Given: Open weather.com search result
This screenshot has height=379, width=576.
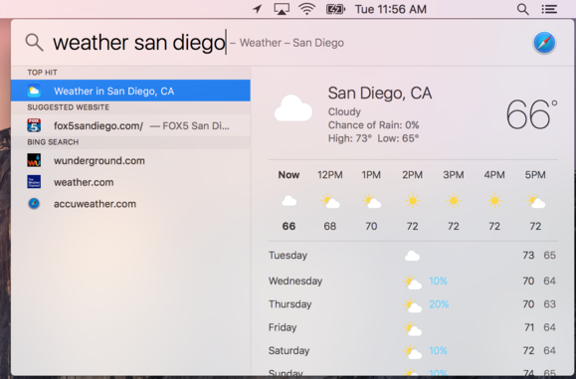Looking at the screenshot, I should coord(130,182).
